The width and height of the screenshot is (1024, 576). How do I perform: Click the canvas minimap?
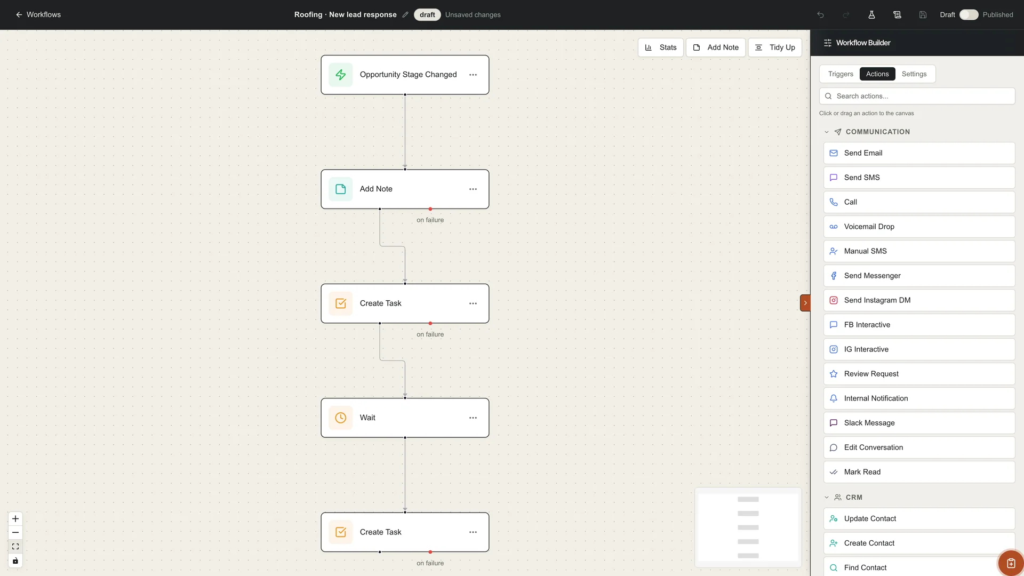click(x=748, y=527)
